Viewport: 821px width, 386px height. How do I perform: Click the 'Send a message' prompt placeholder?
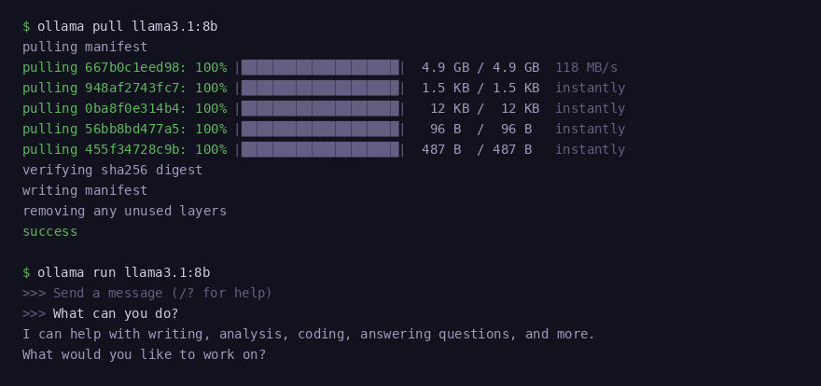(x=162, y=293)
